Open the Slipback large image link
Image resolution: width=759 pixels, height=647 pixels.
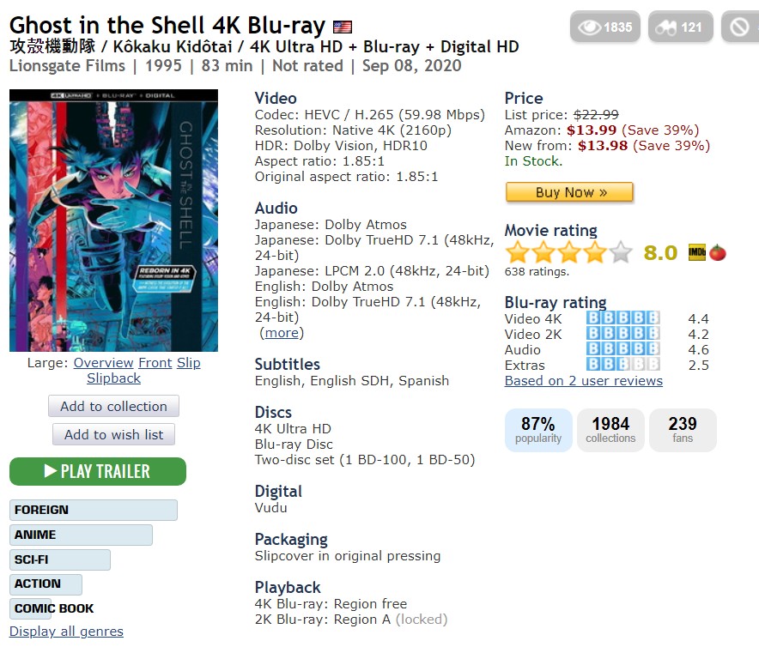[x=113, y=378]
